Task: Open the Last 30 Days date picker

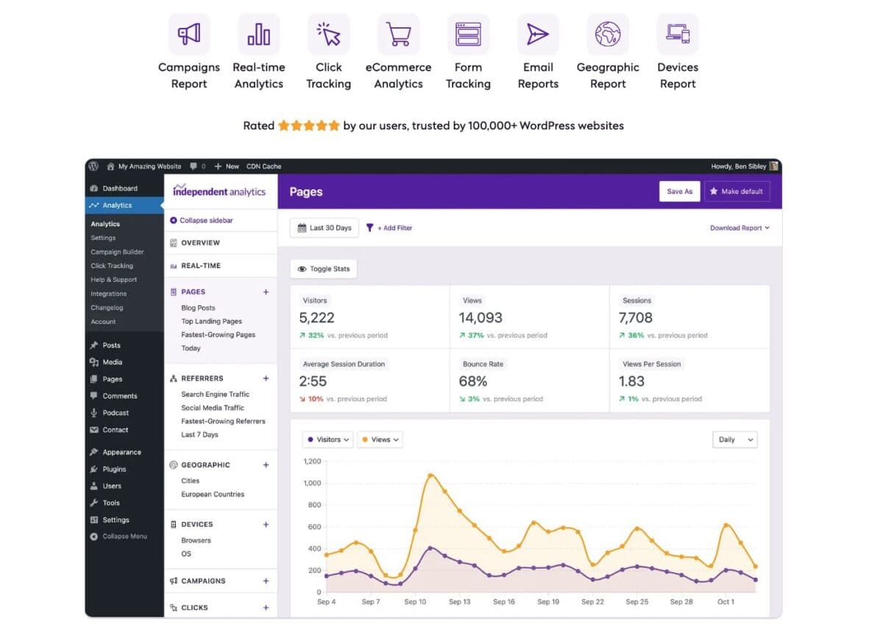Action: point(324,228)
